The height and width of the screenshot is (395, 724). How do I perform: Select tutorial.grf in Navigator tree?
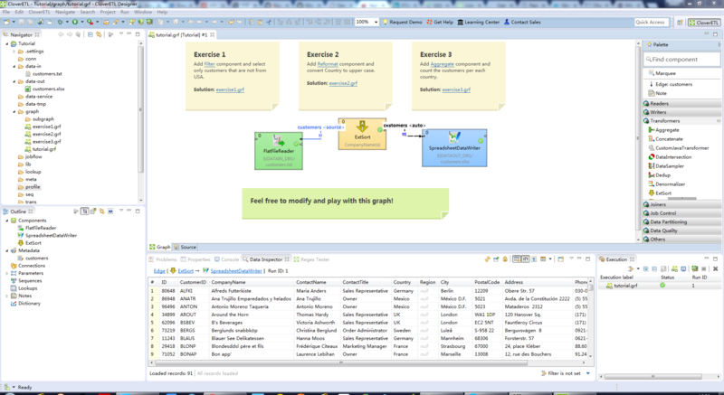[x=43, y=149]
